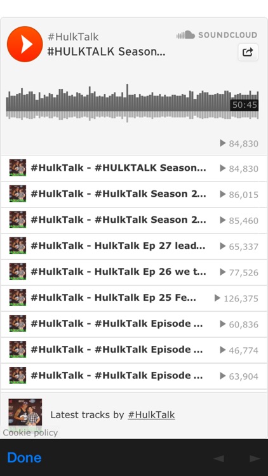Click the #HulkTalk artist name in header
This screenshot has height=476, width=268.
73,37
